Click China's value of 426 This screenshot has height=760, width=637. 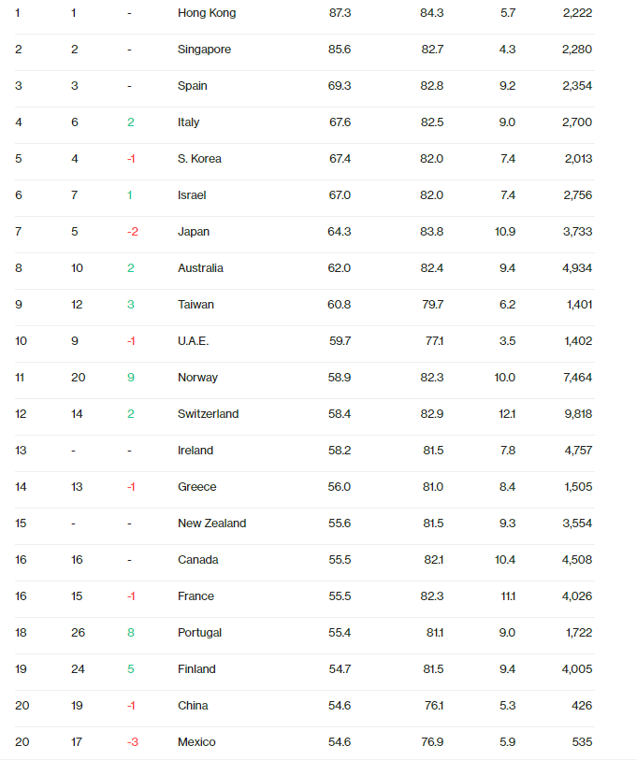point(582,706)
